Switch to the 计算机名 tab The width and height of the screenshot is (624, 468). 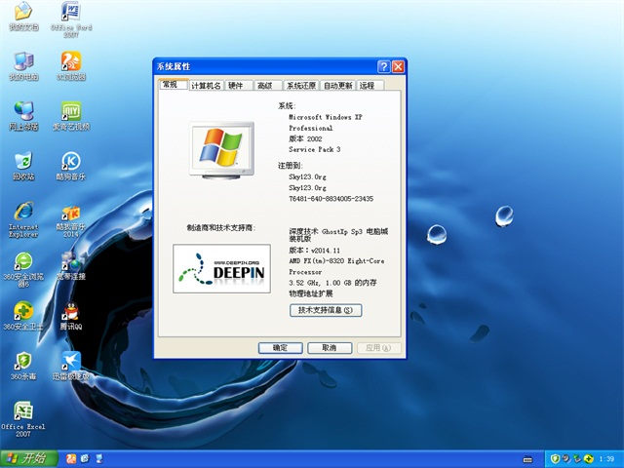coord(205,86)
